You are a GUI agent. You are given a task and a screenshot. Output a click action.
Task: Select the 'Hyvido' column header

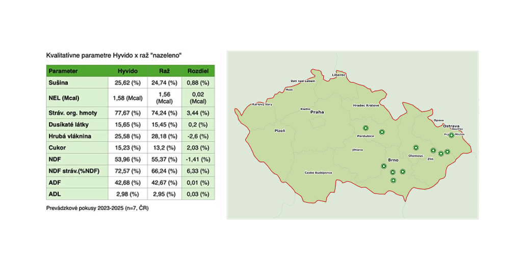(x=127, y=71)
